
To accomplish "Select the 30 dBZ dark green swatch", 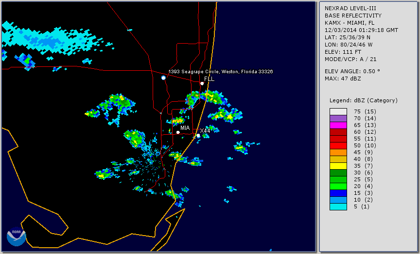I will (x=338, y=173).
